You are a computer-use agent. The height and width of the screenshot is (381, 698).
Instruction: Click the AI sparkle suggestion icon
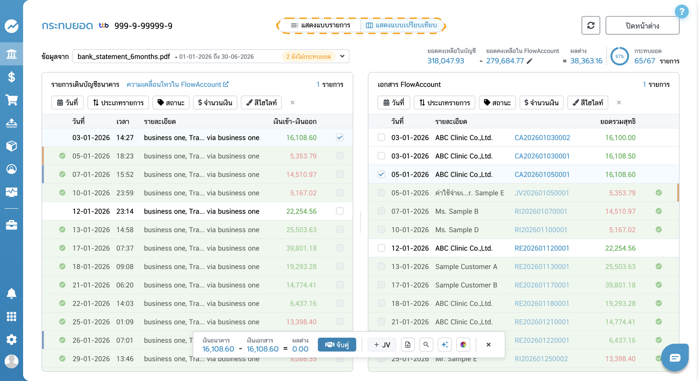445,344
